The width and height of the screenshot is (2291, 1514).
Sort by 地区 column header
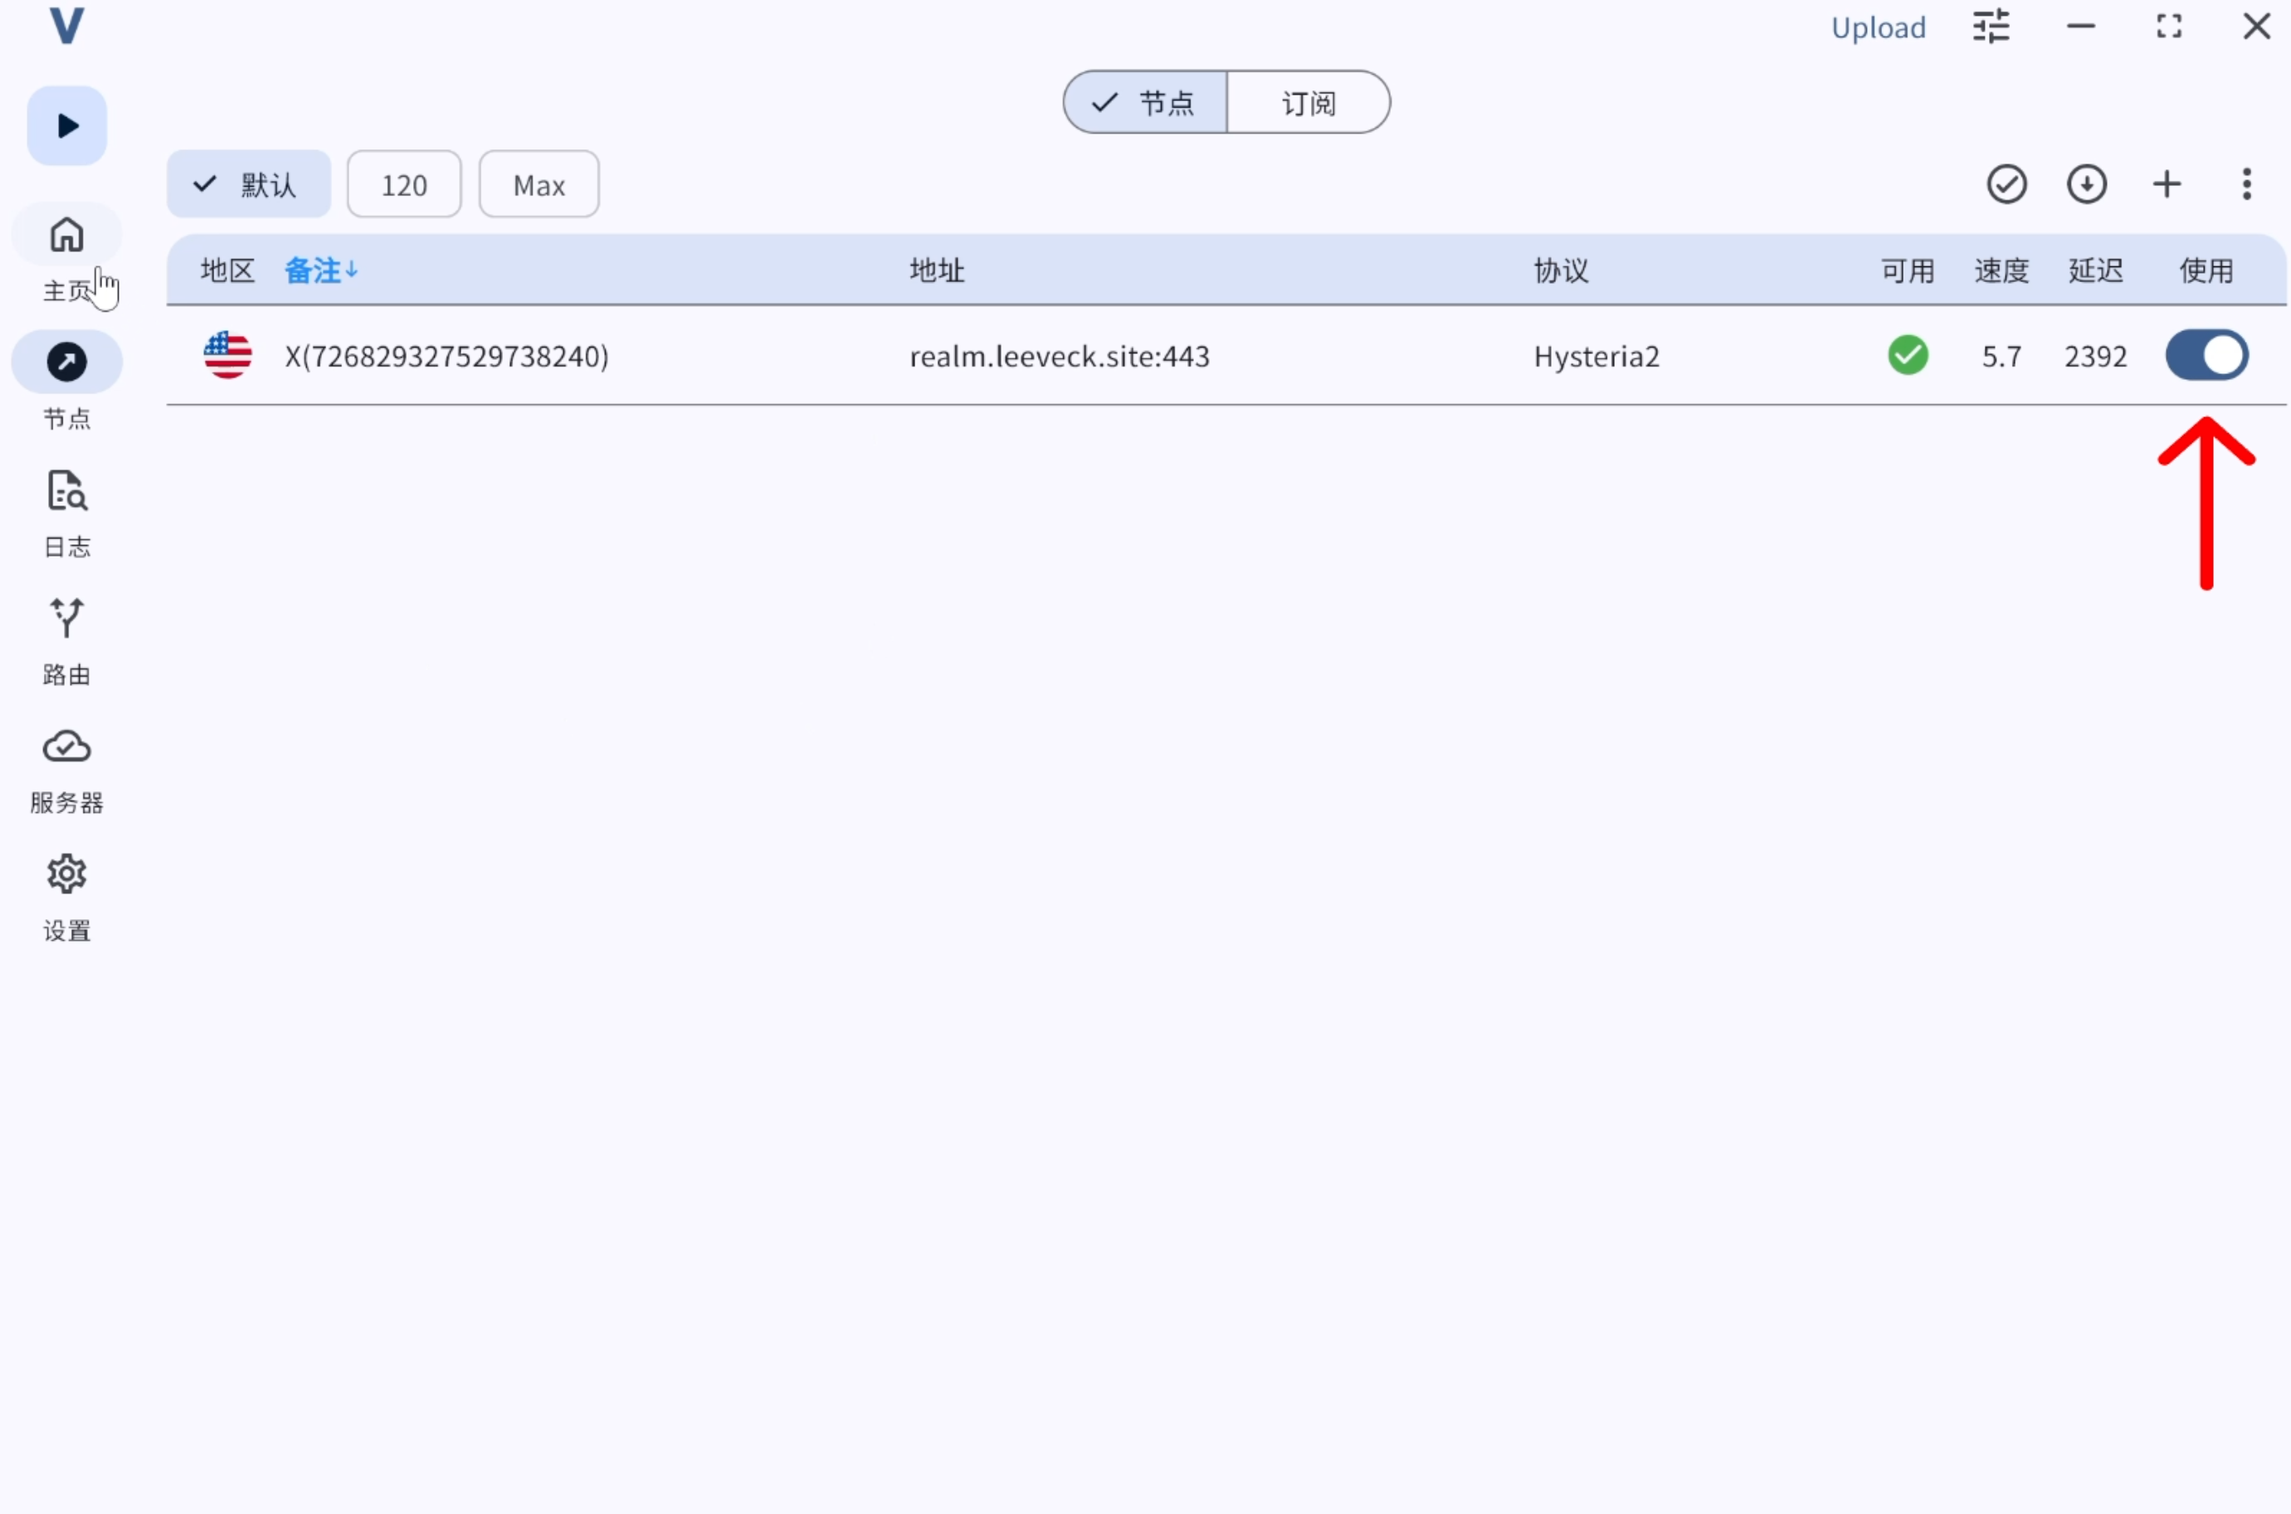pos(227,270)
